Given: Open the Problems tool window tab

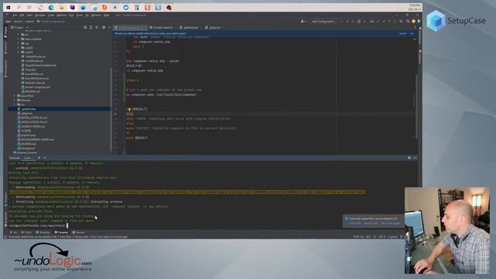Looking at the screenshot, I should (x=43, y=232).
